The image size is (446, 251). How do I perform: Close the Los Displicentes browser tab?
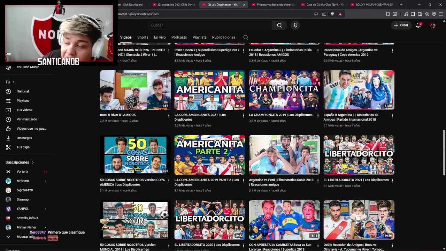point(244,5)
